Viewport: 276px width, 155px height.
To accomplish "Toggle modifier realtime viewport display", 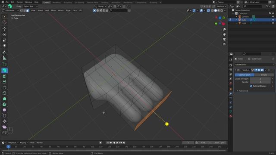I will coord(259,70).
